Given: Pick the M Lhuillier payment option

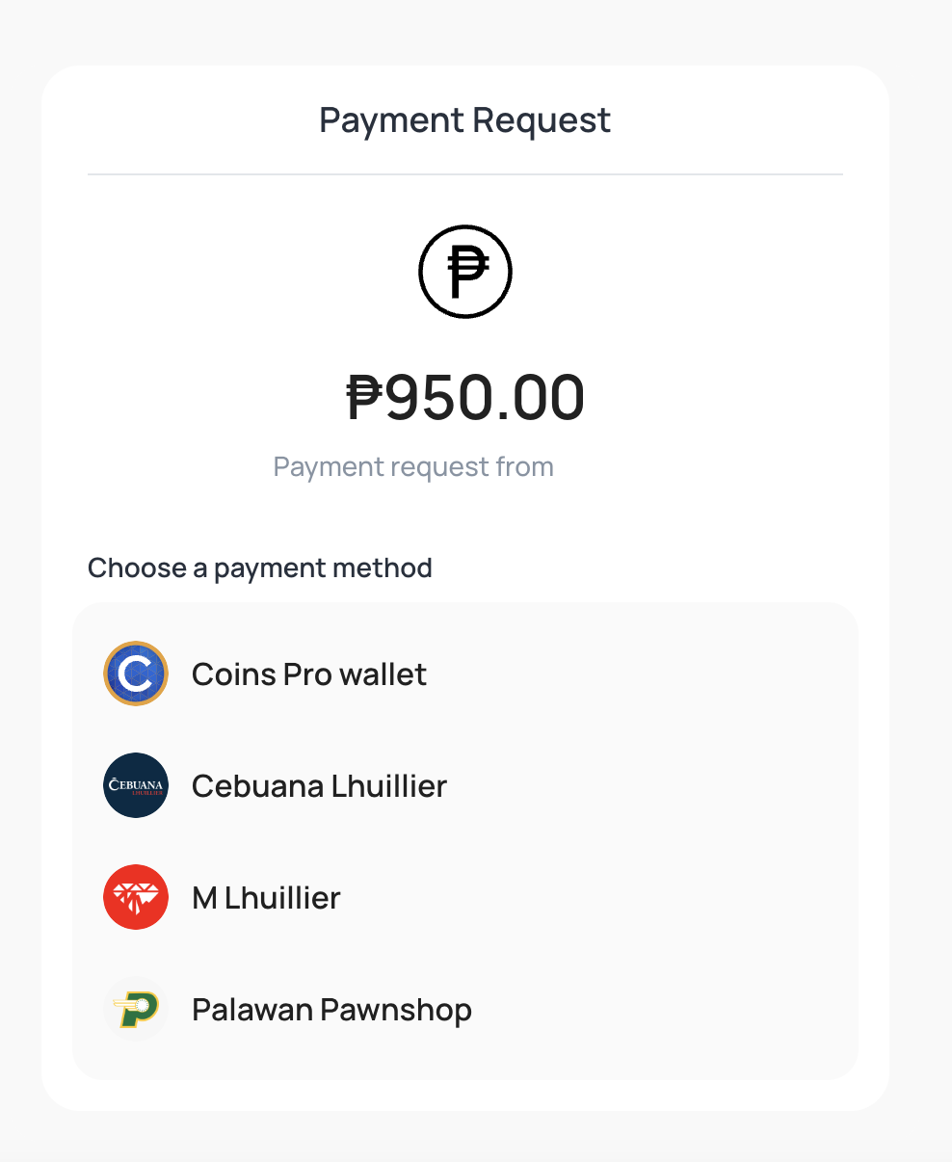Looking at the screenshot, I should pos(266,898).
